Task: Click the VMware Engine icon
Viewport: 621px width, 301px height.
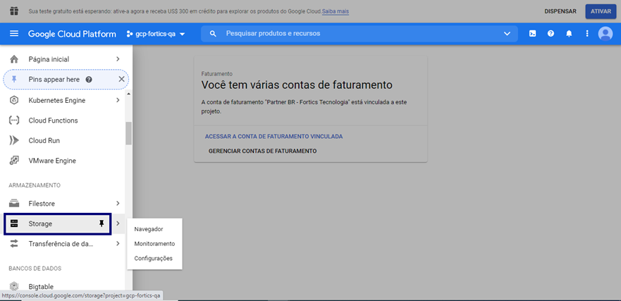Action: point(14,161)
